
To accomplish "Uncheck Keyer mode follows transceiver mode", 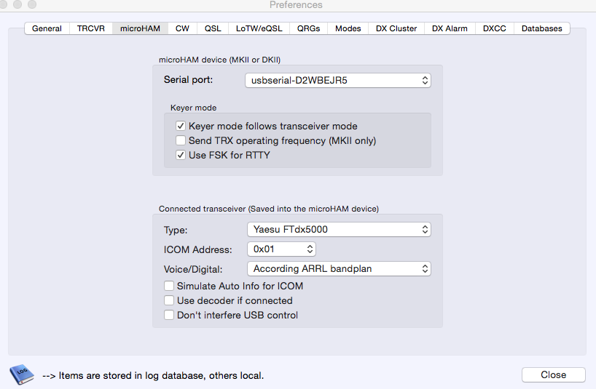I will [181, 126].
